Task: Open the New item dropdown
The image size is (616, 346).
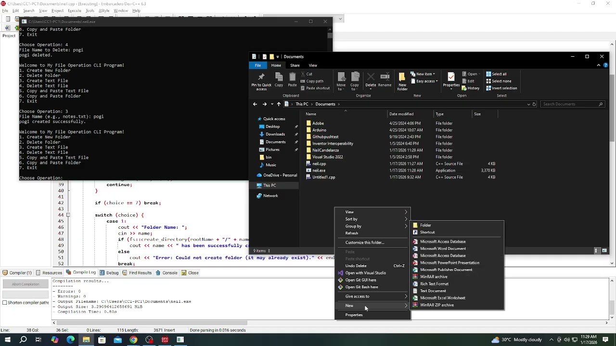Action: click(x=423, y=74)
